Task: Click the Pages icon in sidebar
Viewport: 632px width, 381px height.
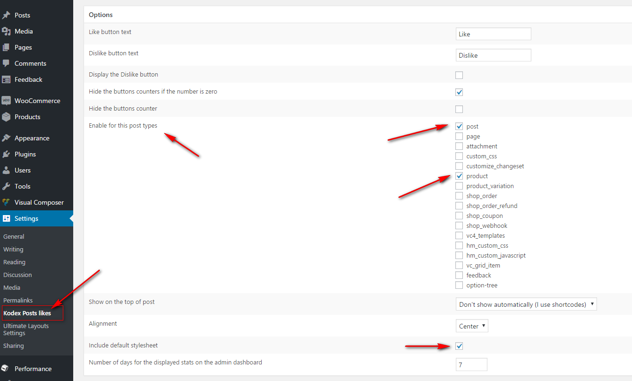Action: click(6, 47)
